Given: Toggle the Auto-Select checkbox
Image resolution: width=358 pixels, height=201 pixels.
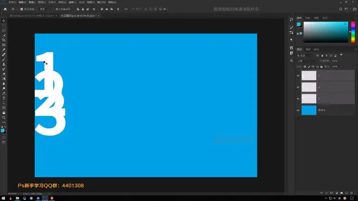Looking at the screenshot, I should 22,9.
